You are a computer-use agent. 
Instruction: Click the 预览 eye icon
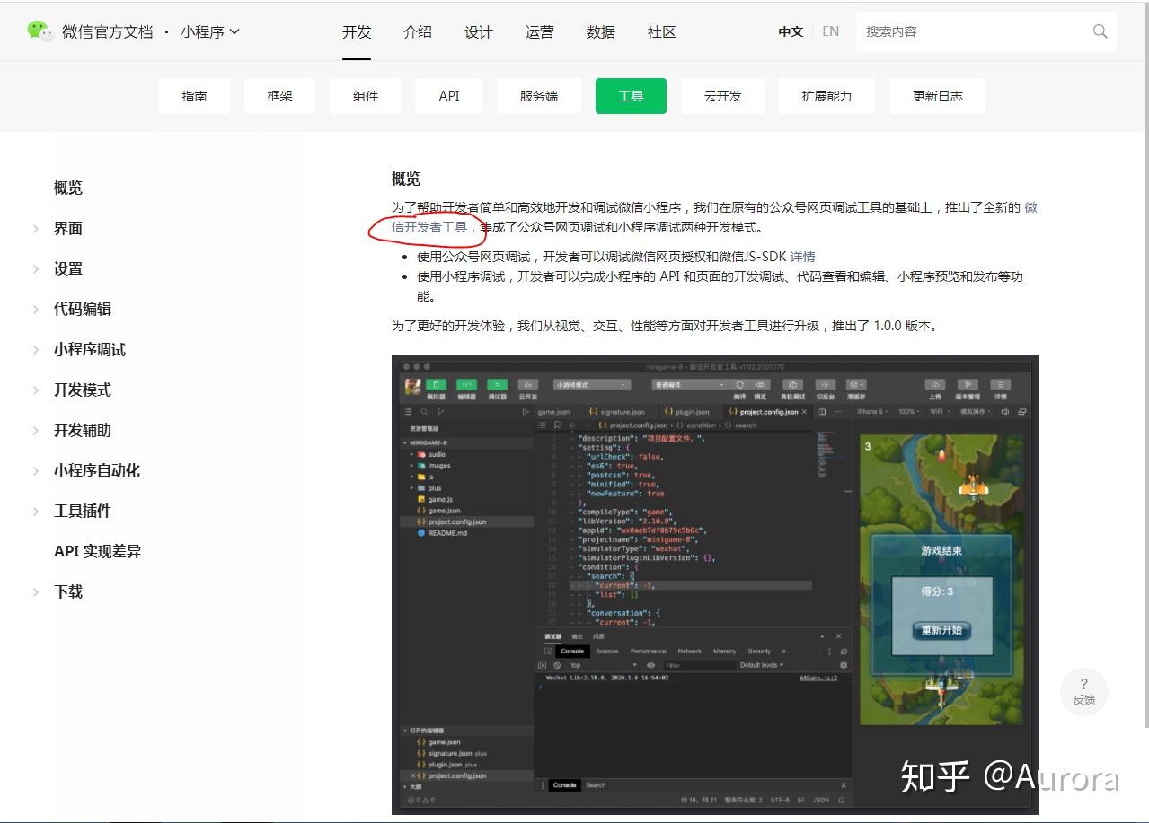tap(761, 385)
